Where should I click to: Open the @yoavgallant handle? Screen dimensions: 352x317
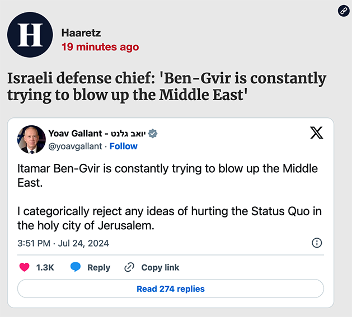(76, 146)
